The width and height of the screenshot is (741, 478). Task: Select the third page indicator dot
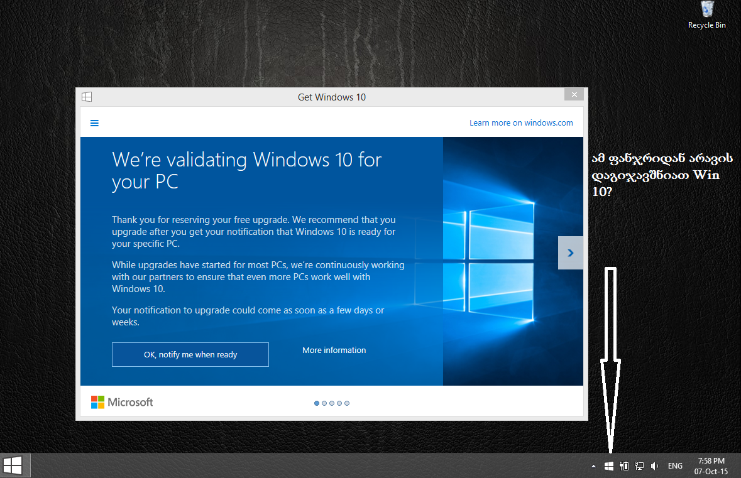coord(332,403)
